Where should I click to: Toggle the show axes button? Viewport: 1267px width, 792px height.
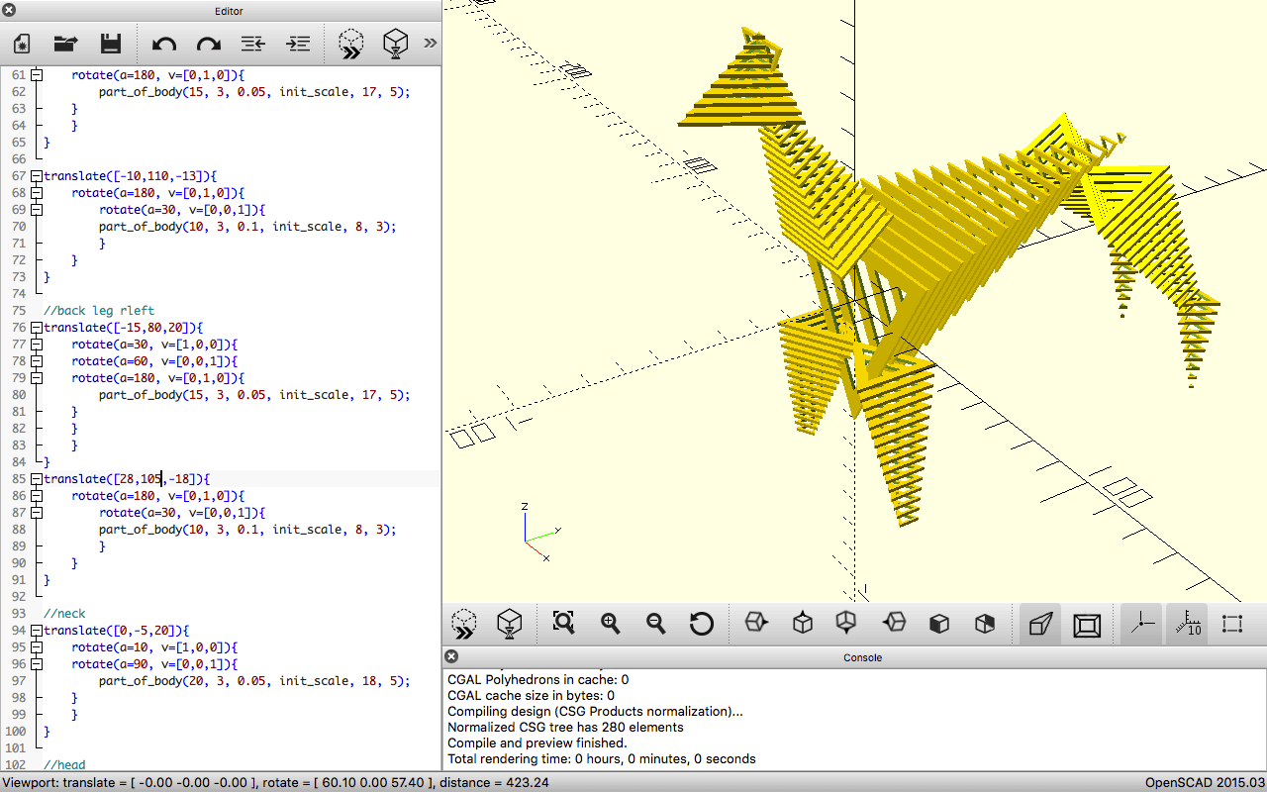(x=1142, y=624)
